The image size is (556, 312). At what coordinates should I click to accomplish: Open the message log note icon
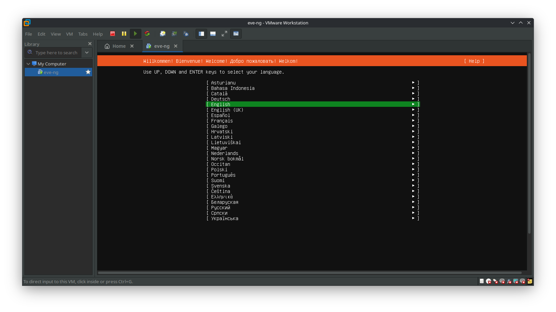coord(530,281)
